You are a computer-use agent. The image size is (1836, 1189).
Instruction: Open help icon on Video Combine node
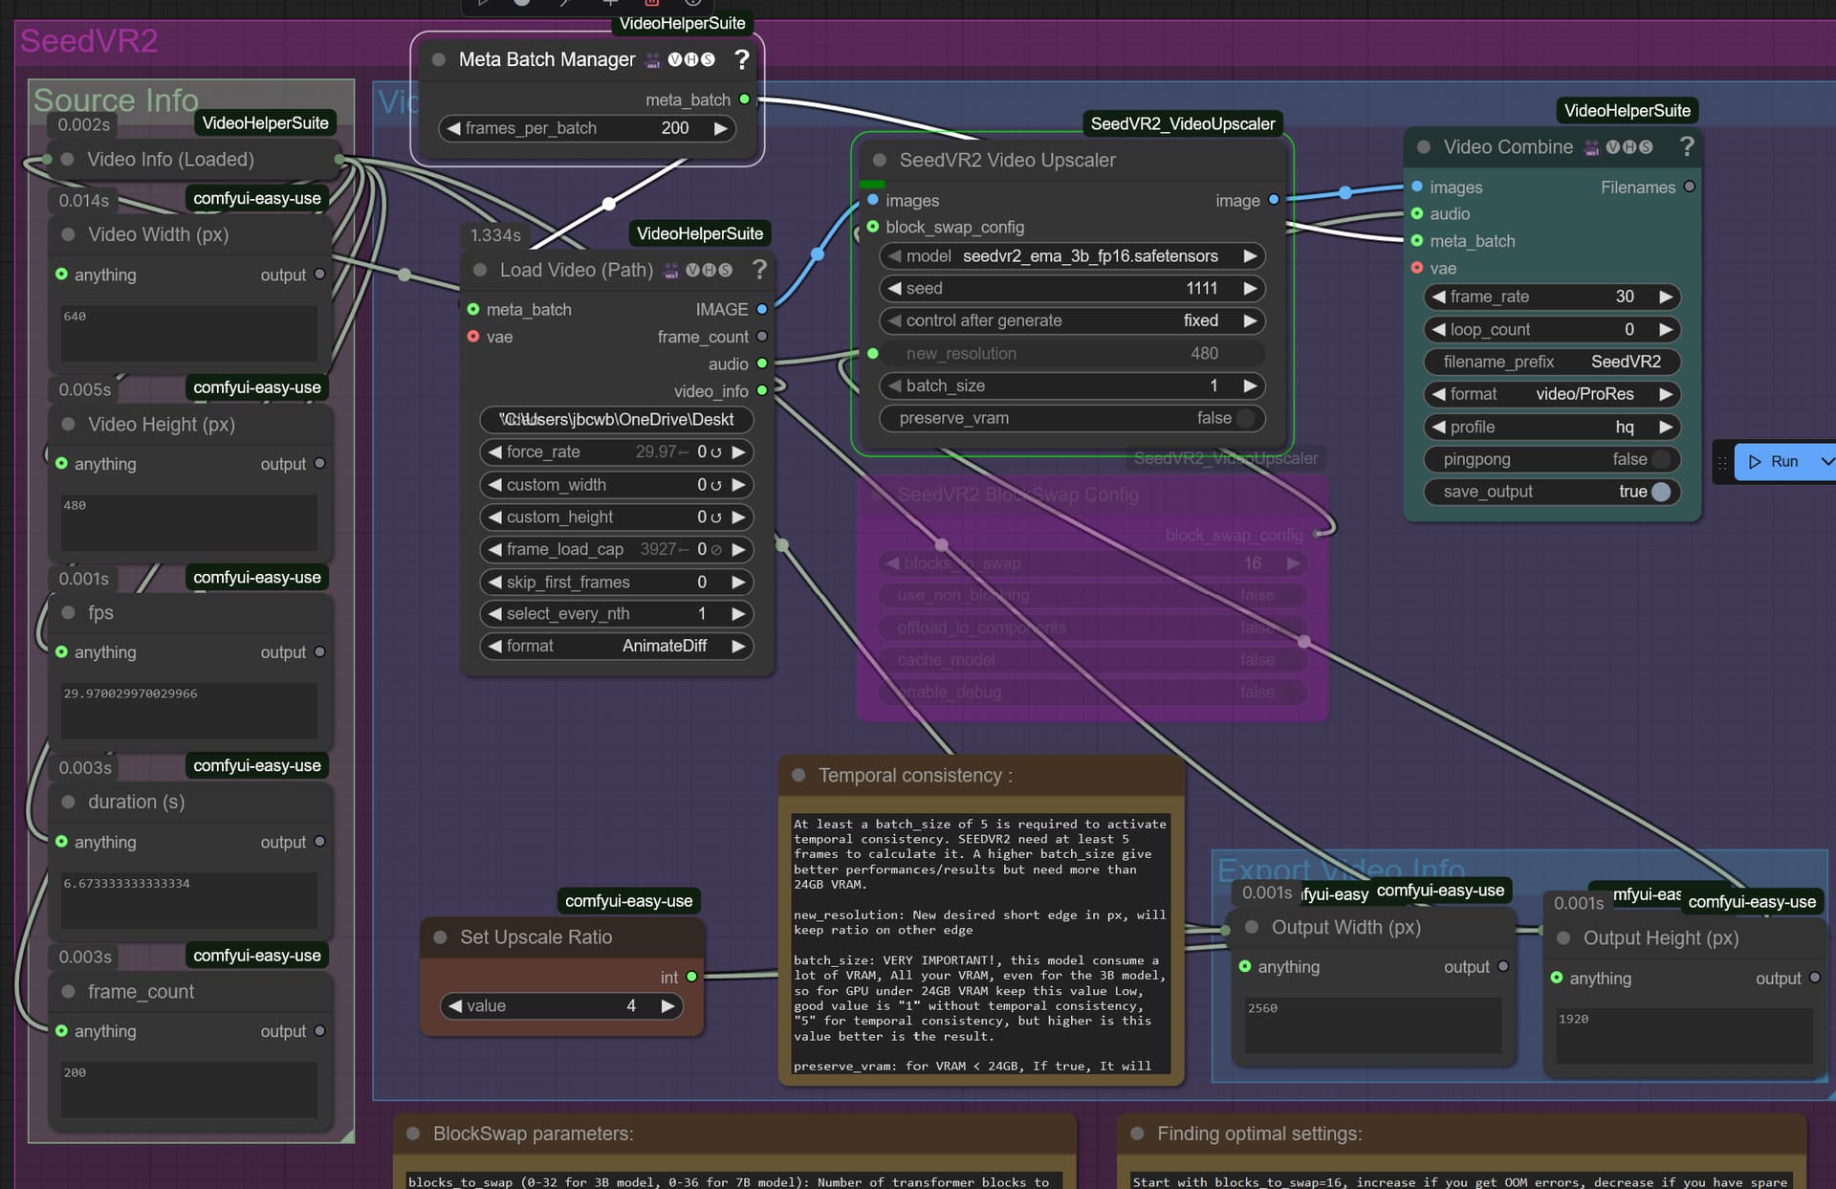(x=1687, y=146)
